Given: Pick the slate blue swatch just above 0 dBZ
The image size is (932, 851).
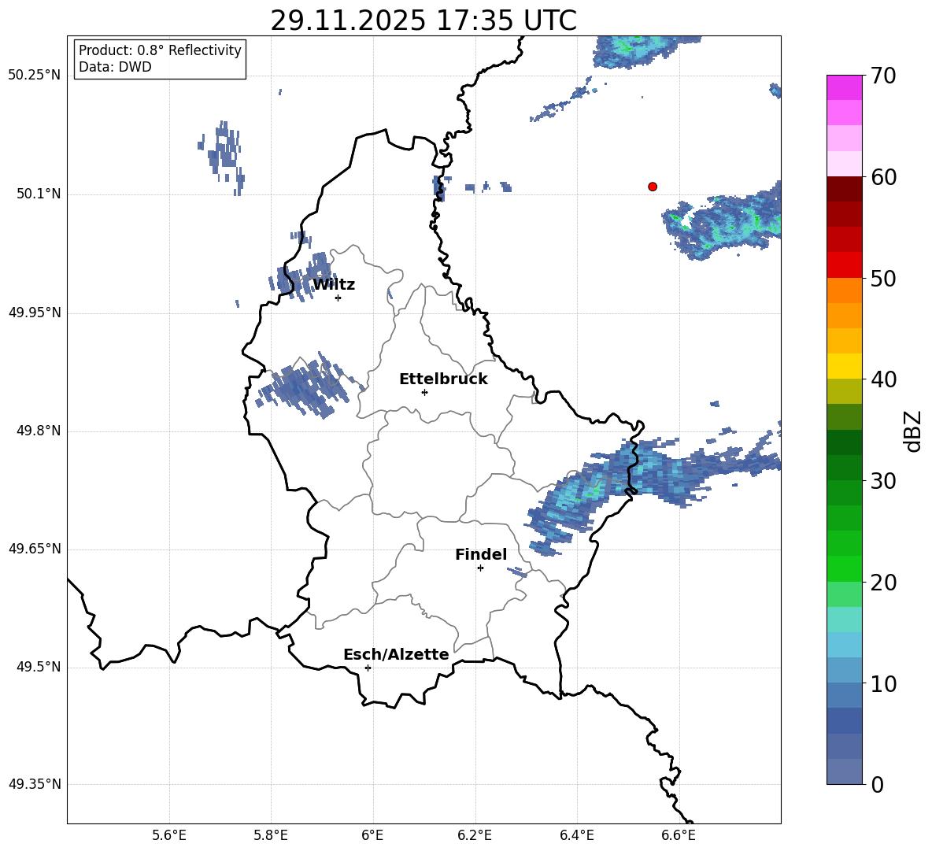Looking at the screenshot, I should 845,771.
